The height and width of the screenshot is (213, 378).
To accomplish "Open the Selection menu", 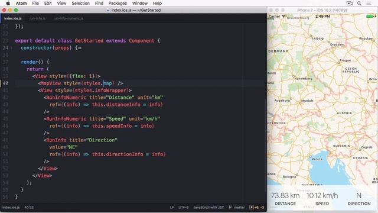I will tap(80, 3).
